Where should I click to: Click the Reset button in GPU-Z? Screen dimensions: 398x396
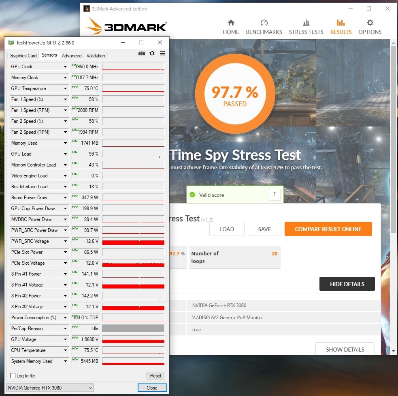(x=155, y=375)
